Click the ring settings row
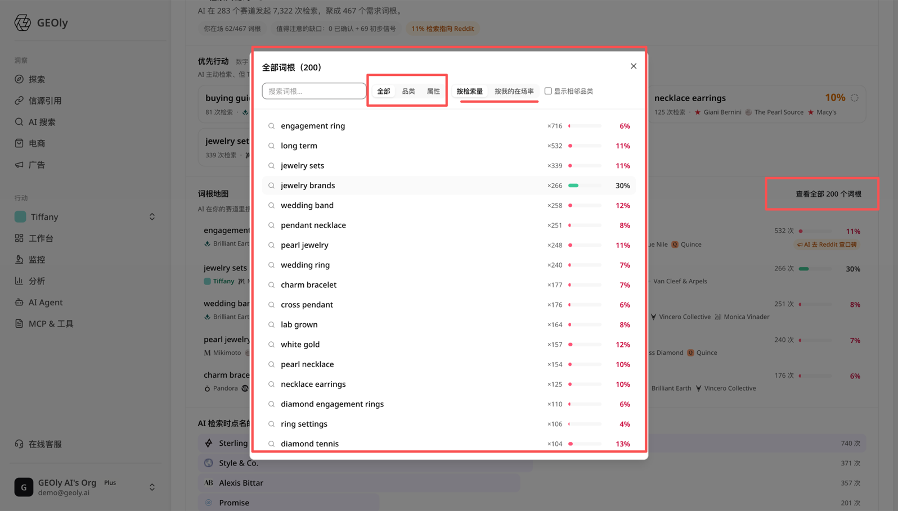Screen dimensions: 898x511 click(448, 424)
